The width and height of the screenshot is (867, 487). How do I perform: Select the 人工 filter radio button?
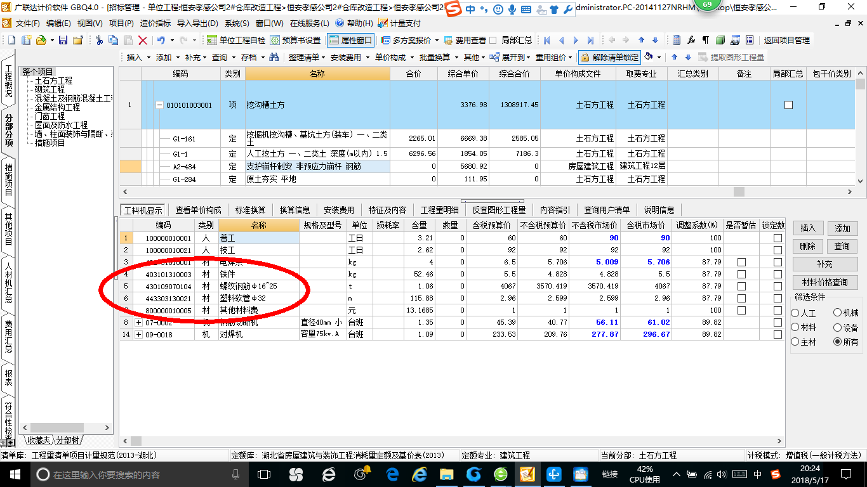[x=795, y=313]
